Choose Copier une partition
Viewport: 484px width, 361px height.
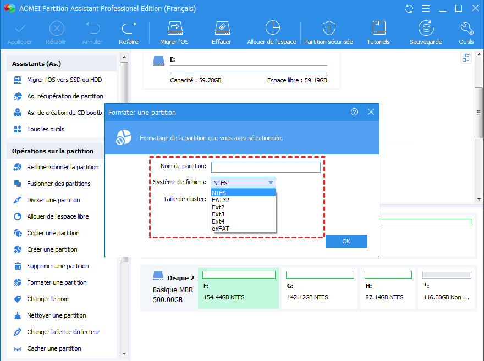[x=53, y=233]
